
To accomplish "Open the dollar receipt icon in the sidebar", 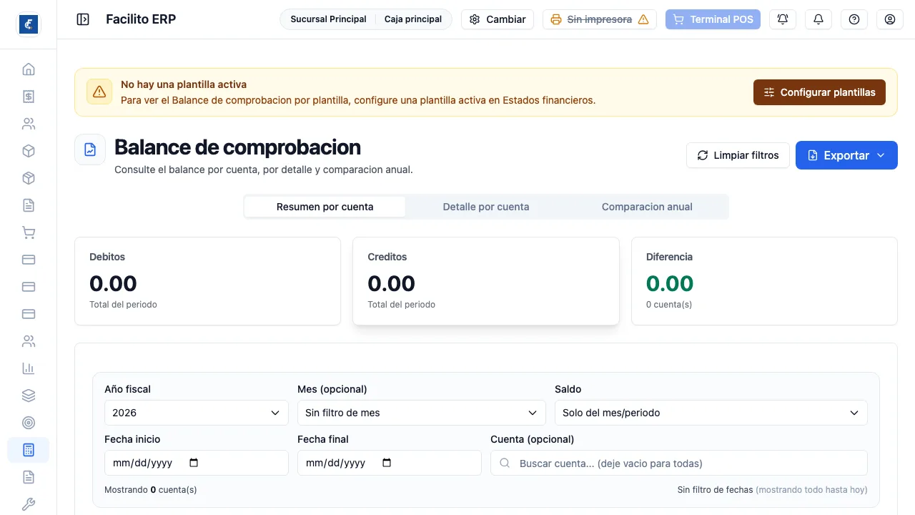I will click(29, 97).
